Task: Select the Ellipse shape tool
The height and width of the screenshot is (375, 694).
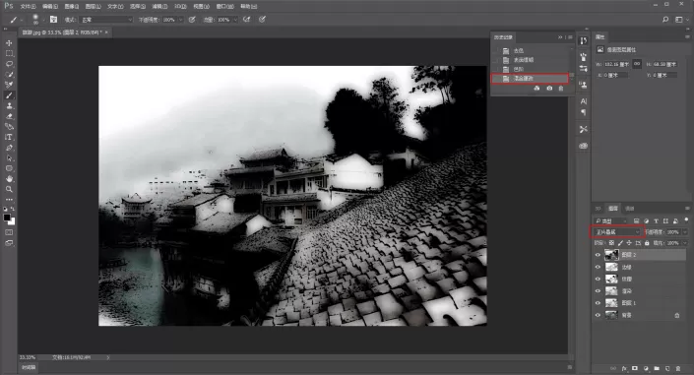Action: [9, 168]
